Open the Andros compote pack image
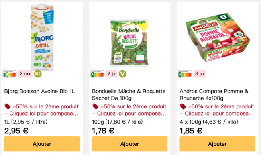This screenshot has width=261, height=155. [x=218, y=37]
